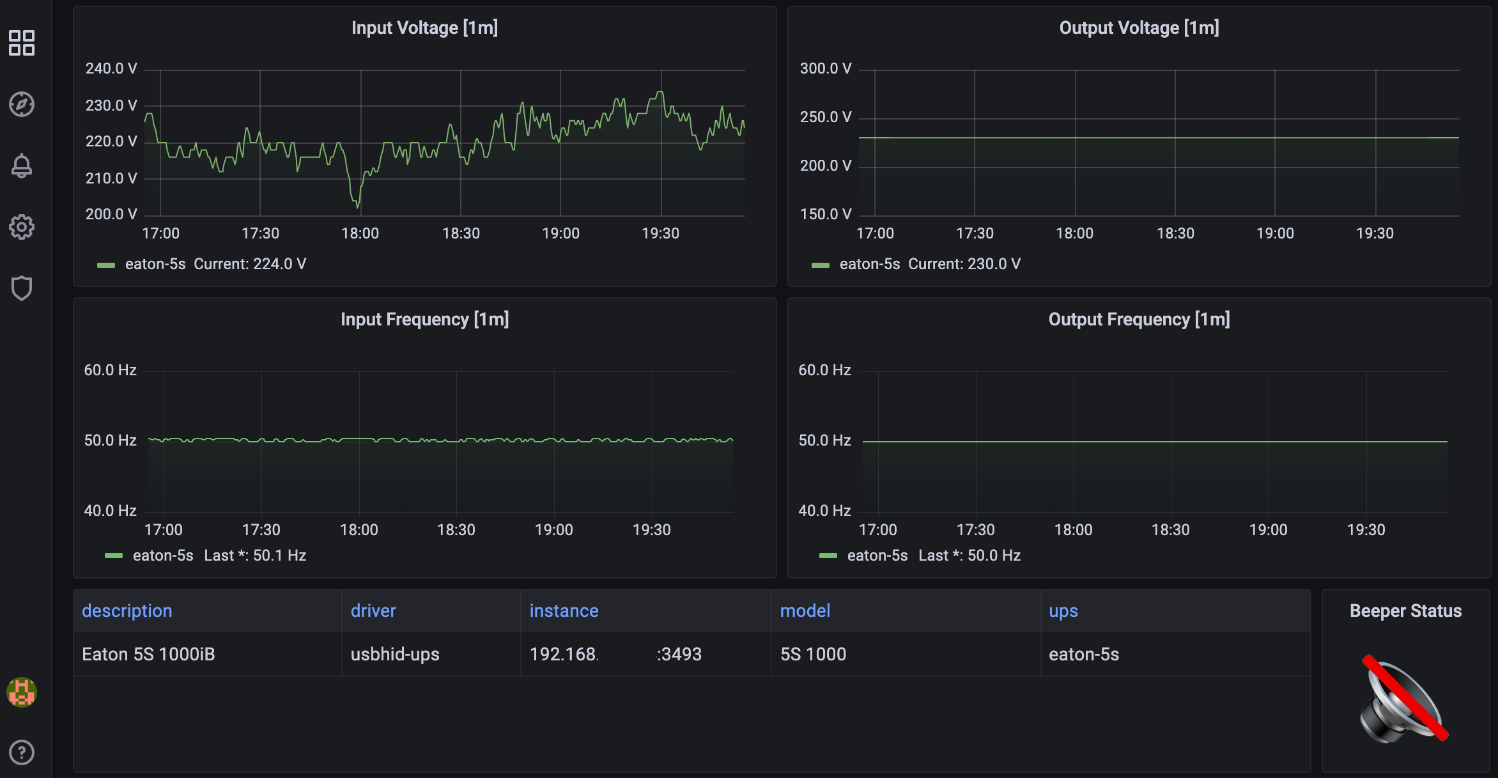Open the Input Voltage [1m] panel title menu

424,28
